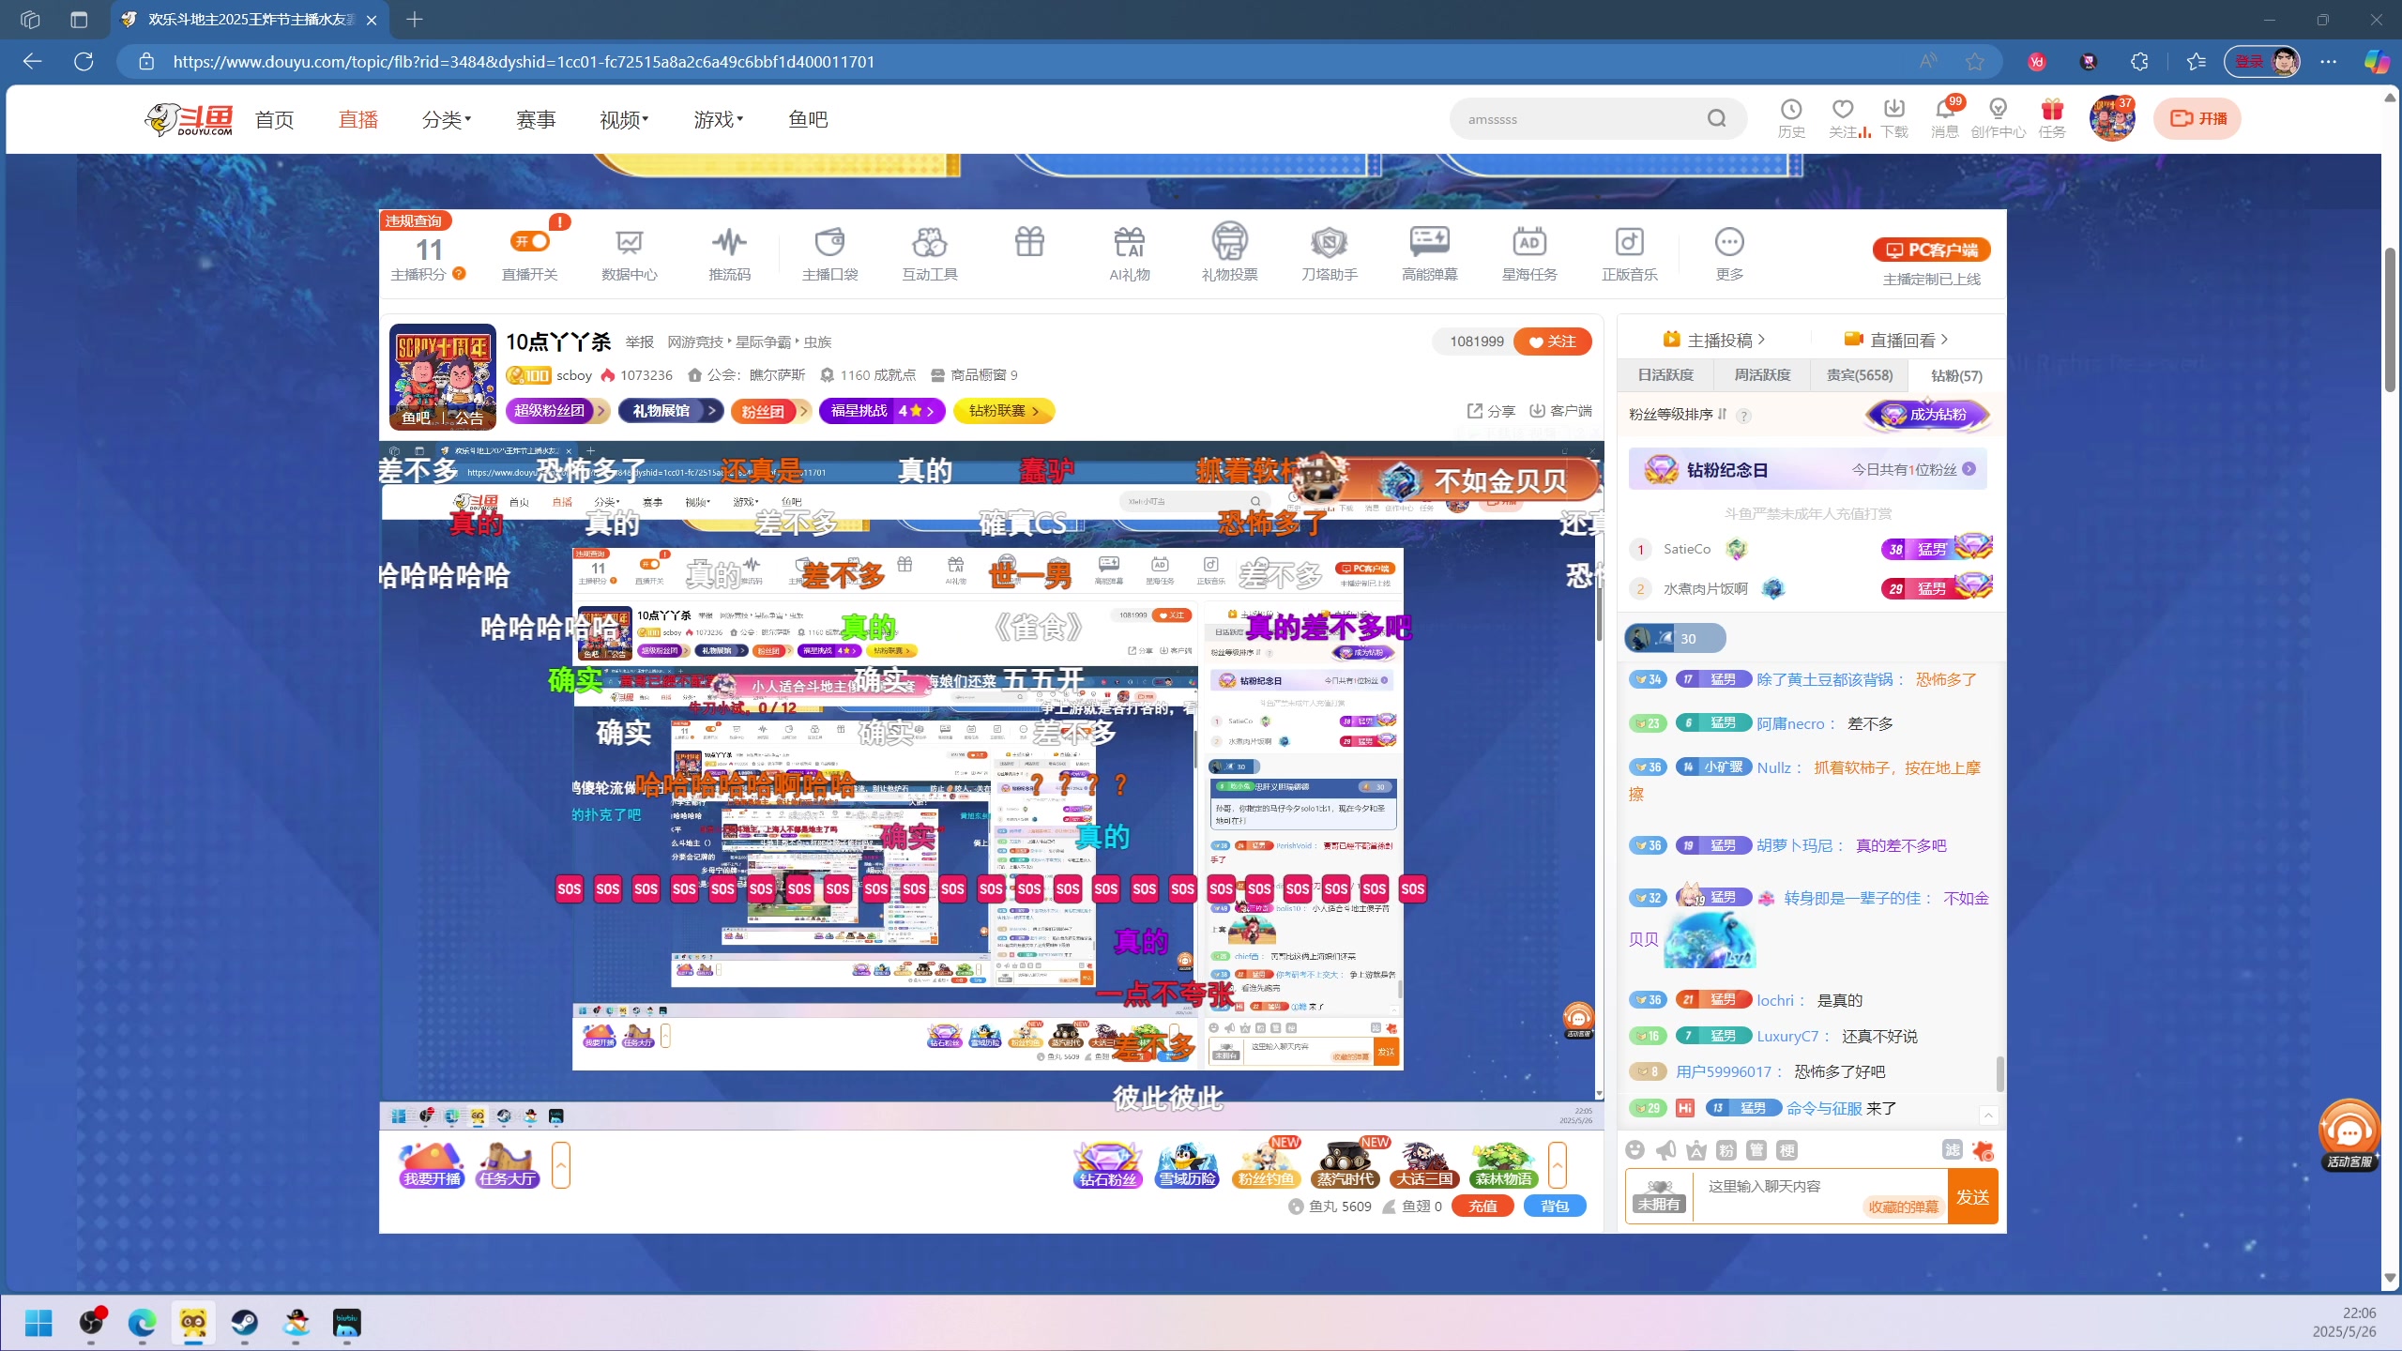Click 分享 share link
The image size is (2402, 1351).
(x=1491, y=411)
